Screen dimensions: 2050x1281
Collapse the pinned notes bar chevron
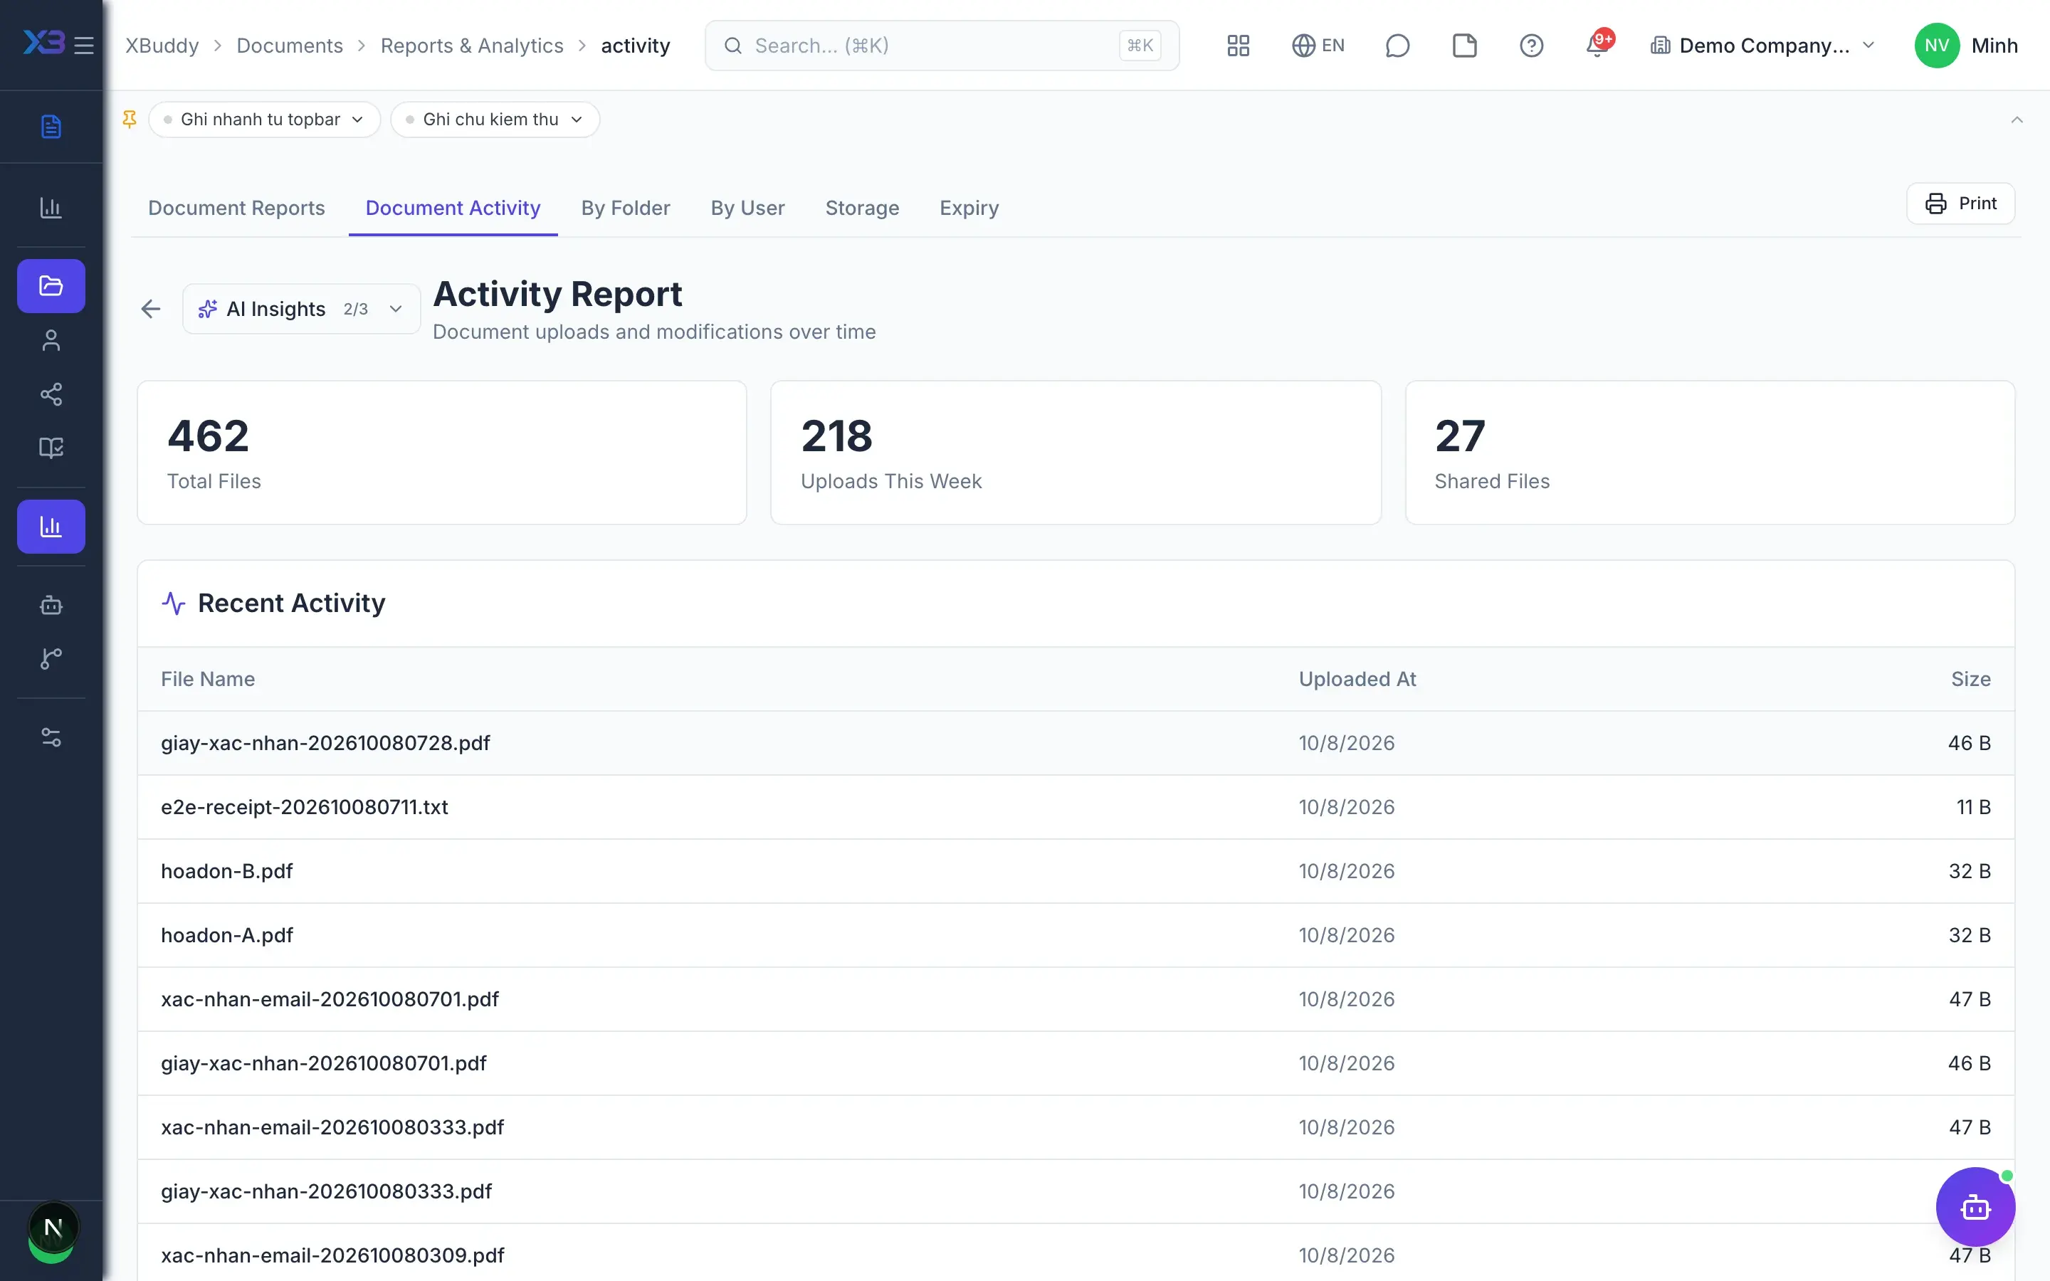click(x=2017, y=120)
